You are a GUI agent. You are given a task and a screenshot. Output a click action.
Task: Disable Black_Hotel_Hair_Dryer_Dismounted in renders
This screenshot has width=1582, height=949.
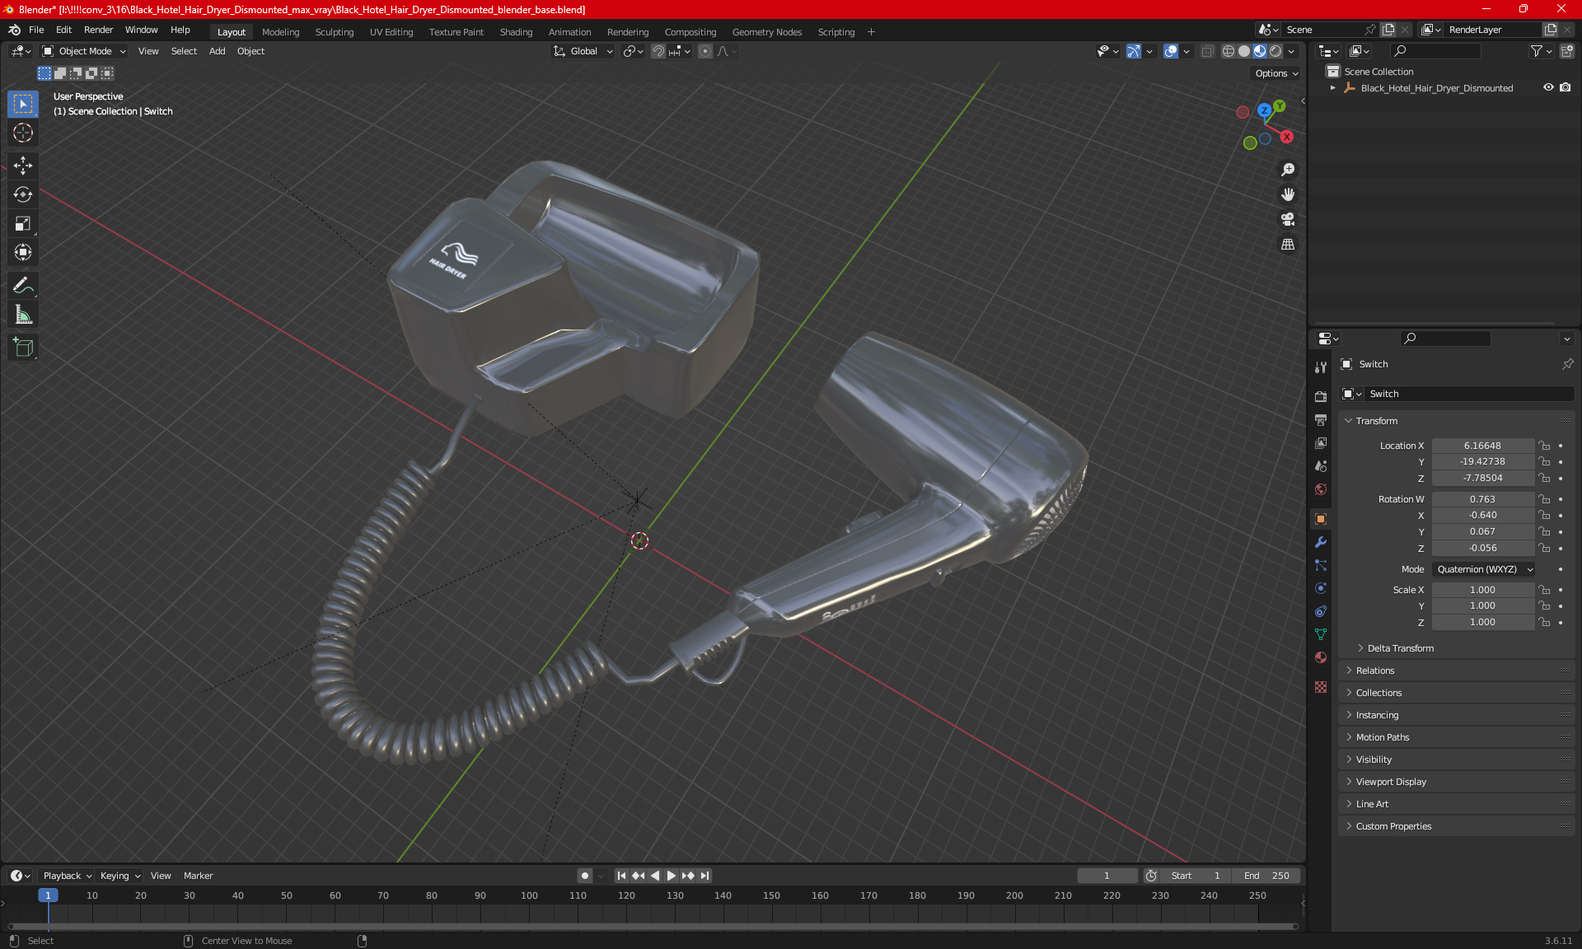pos(1565,87)
